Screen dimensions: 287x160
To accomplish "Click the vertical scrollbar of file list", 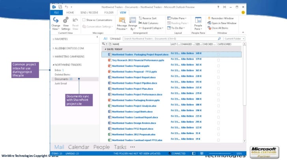I will coord(244,75).
